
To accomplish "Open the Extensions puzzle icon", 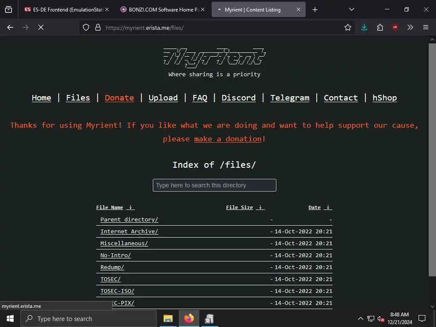I will coord(380,27).
